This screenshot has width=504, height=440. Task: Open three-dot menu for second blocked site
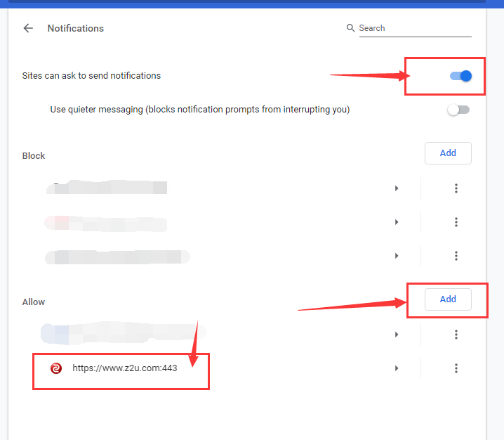[x=456, y=222]
